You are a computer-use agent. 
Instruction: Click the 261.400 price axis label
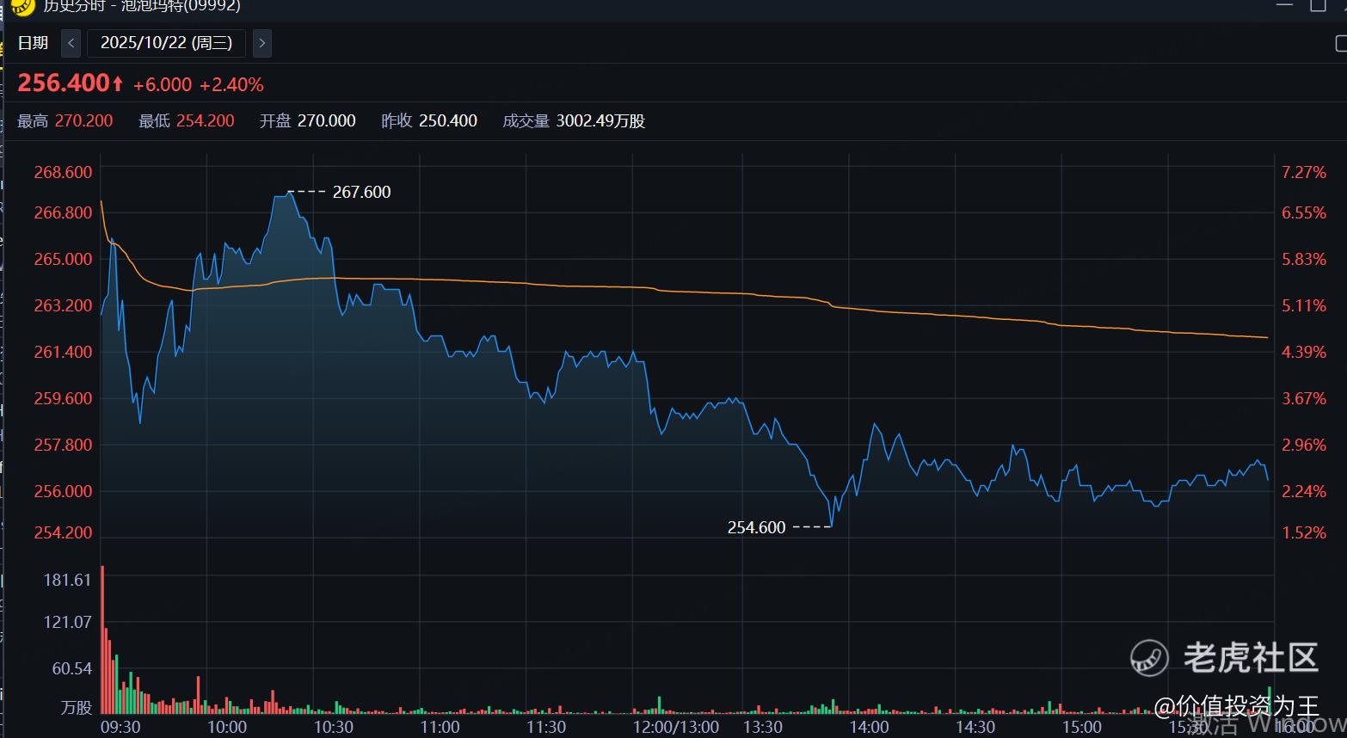63,352
